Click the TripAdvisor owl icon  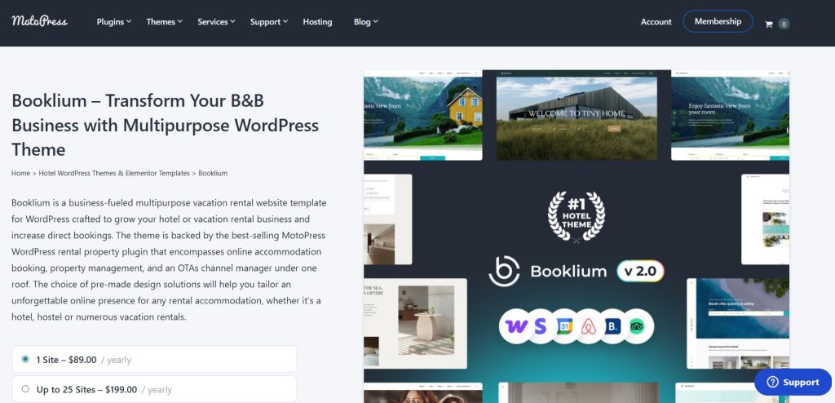(637, 326)
